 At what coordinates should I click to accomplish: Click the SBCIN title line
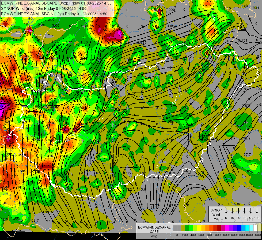tap(54, 14)
